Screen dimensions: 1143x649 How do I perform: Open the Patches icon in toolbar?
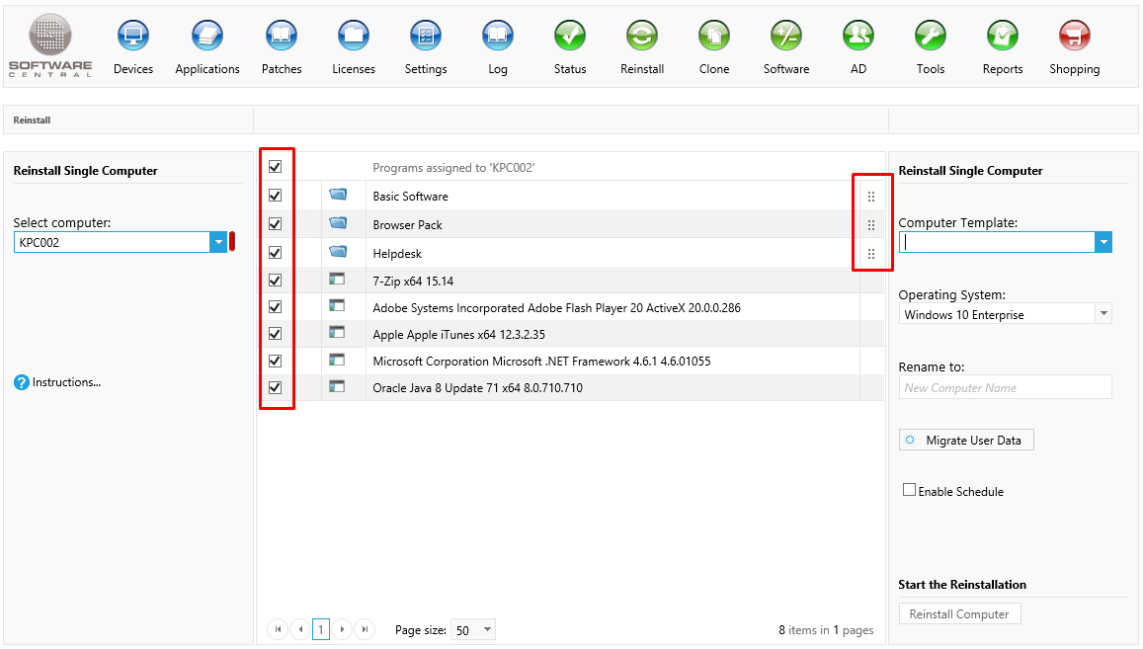[x=282, y=37]
